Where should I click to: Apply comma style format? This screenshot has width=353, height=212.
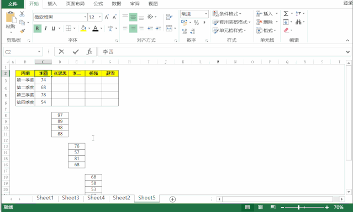(x=204, y=23)
